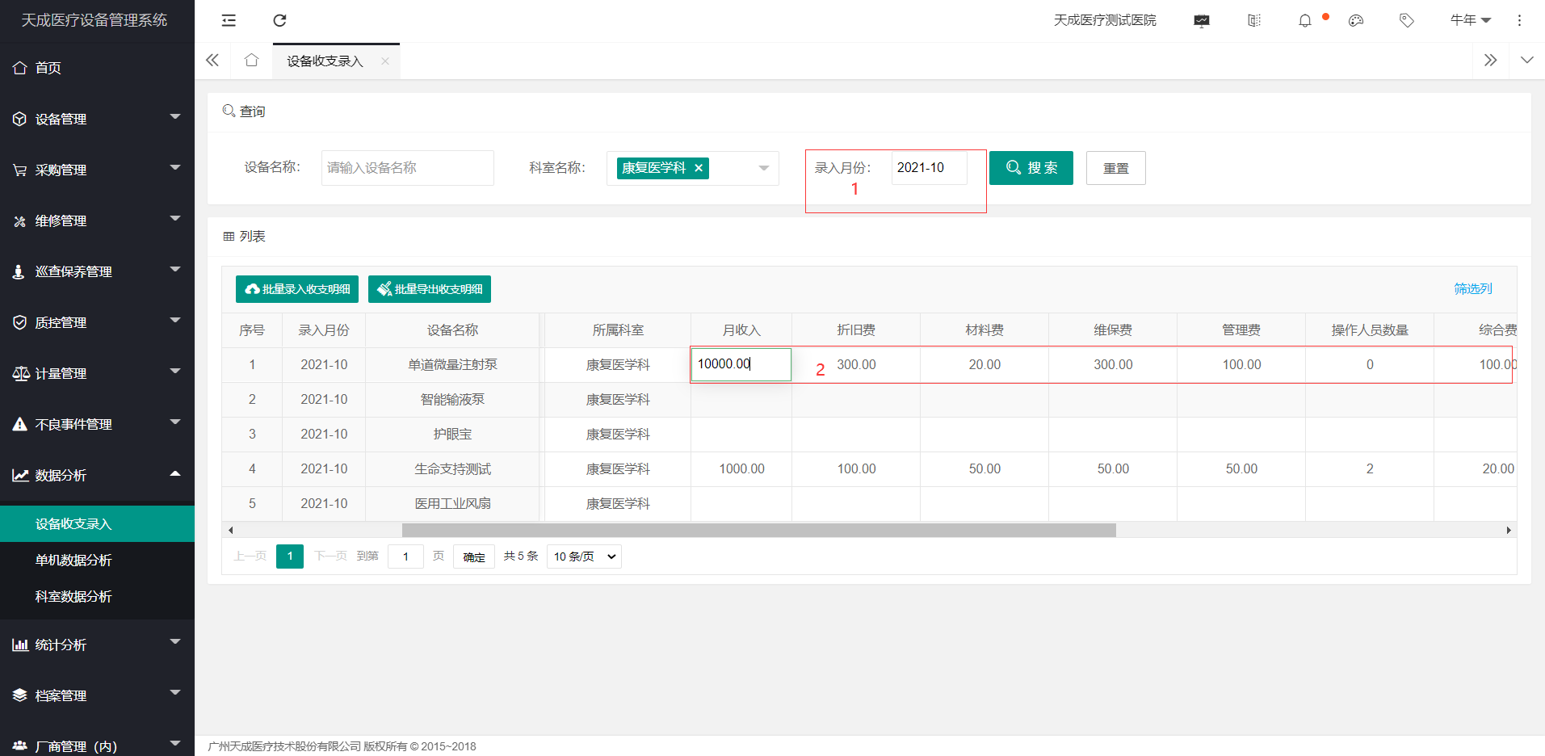Open the tab options down chevron

(x=1526, y=61)
